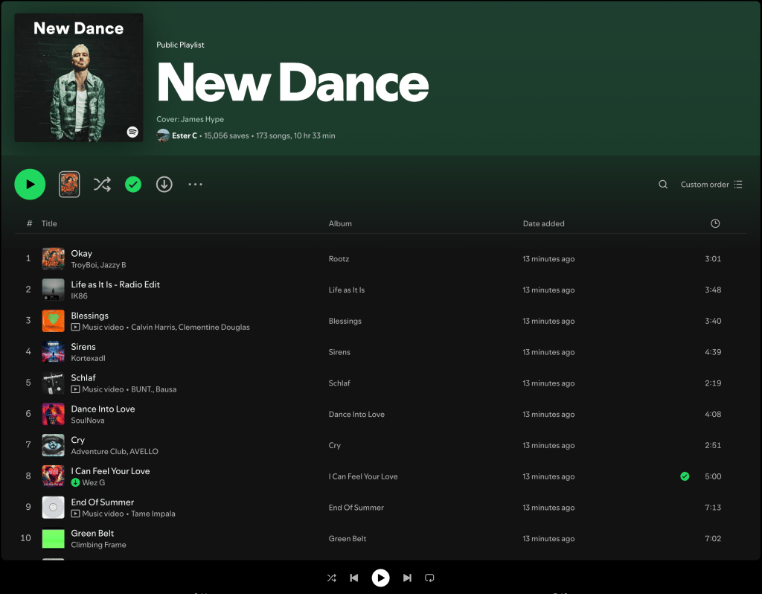Viewport: 762px width, 594px height.
Task: Select the song Okay
Action: (x=82, y=253)
